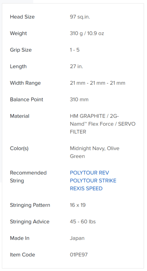
Task: Click the 97 sq.in. value
Action: [x=80, y=17]
